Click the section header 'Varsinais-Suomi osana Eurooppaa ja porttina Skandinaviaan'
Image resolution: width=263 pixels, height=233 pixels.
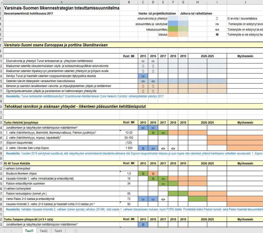point(56,45)
